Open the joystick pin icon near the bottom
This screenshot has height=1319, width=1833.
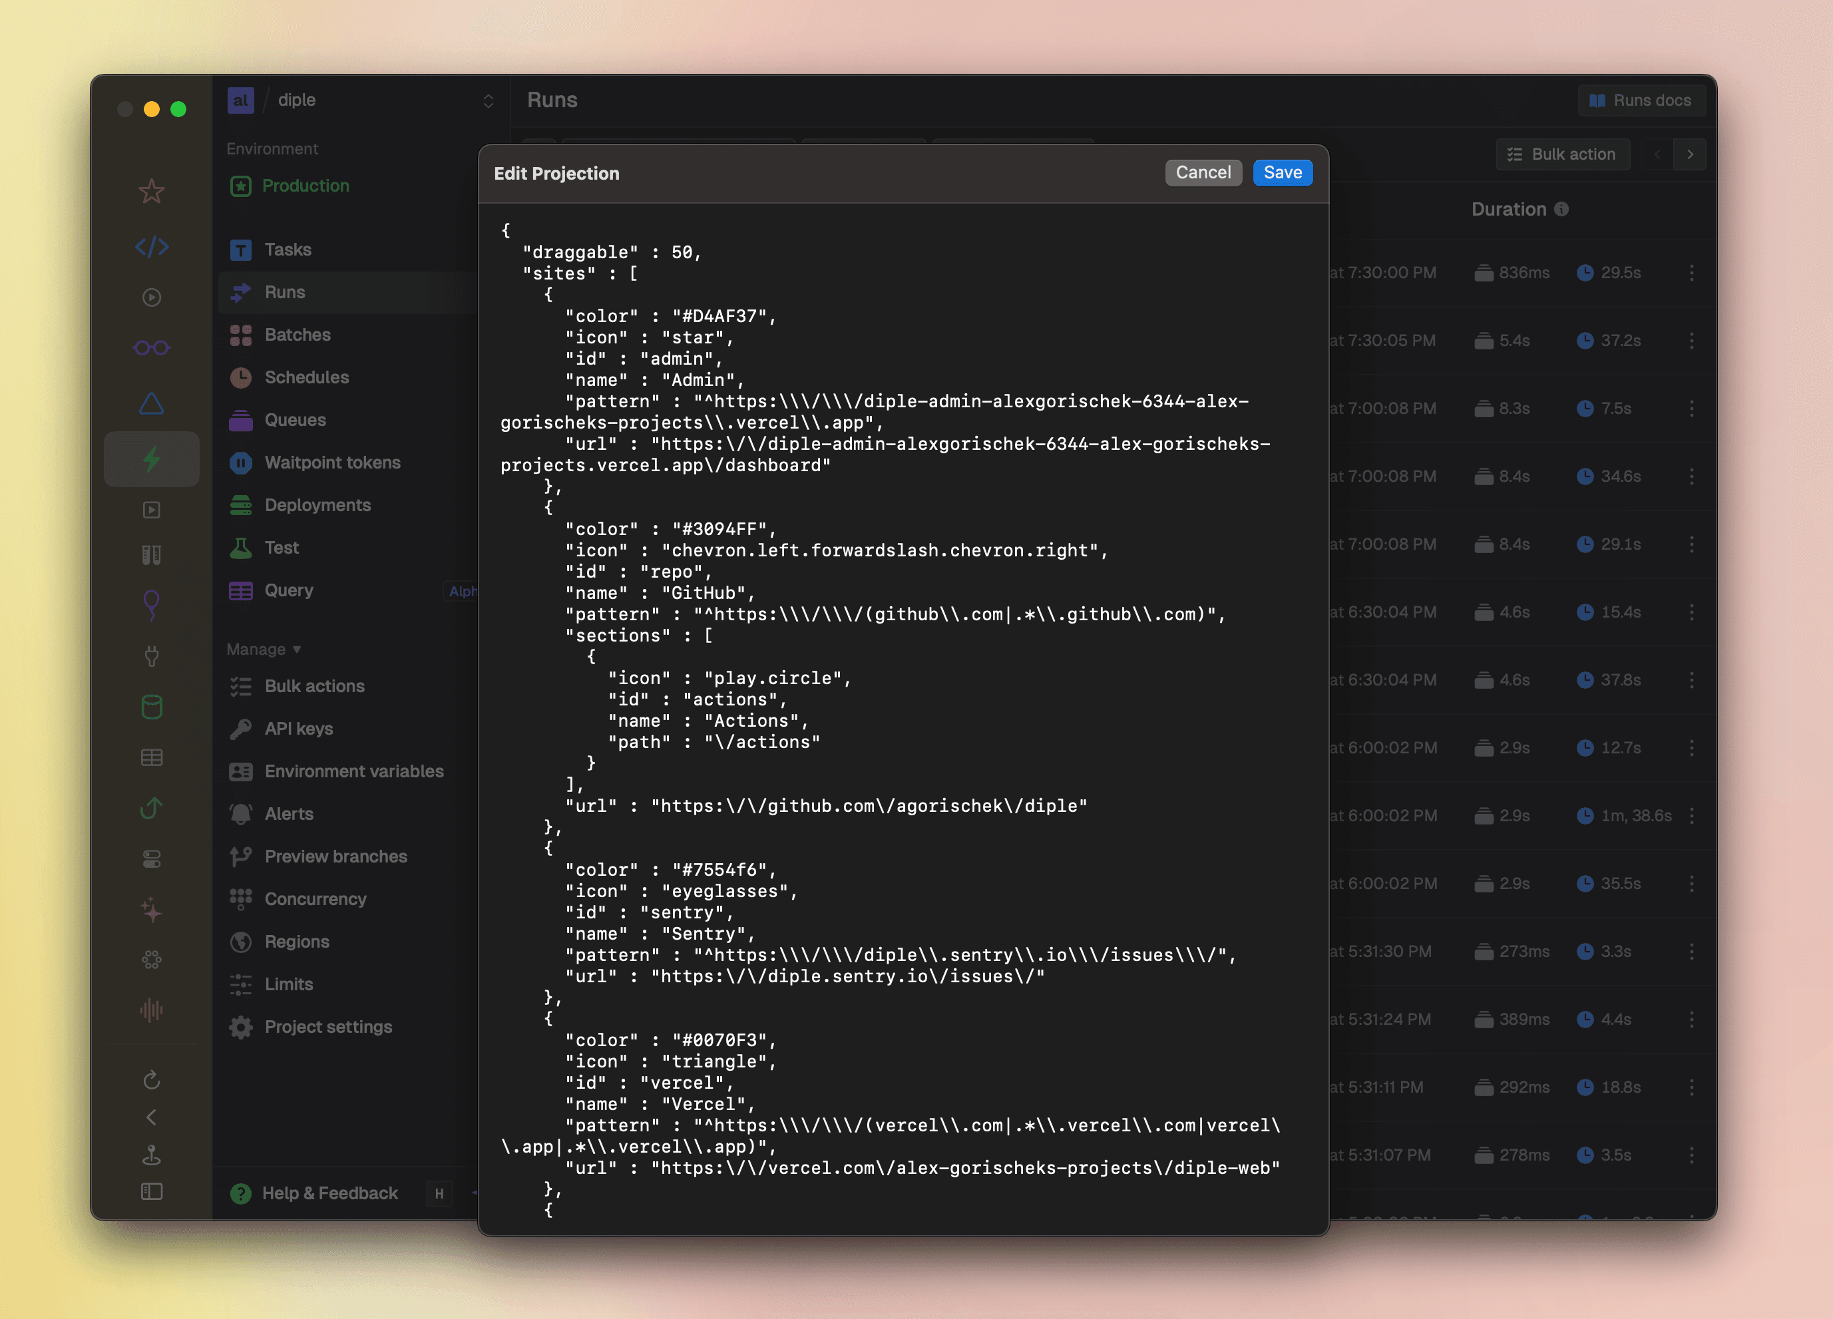152,1155
